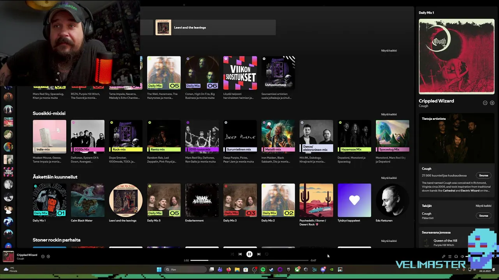The height and width of the screenshot is (280, 499).
Task: Open the connect-to-device headphones icon
Action: [456, 256]
